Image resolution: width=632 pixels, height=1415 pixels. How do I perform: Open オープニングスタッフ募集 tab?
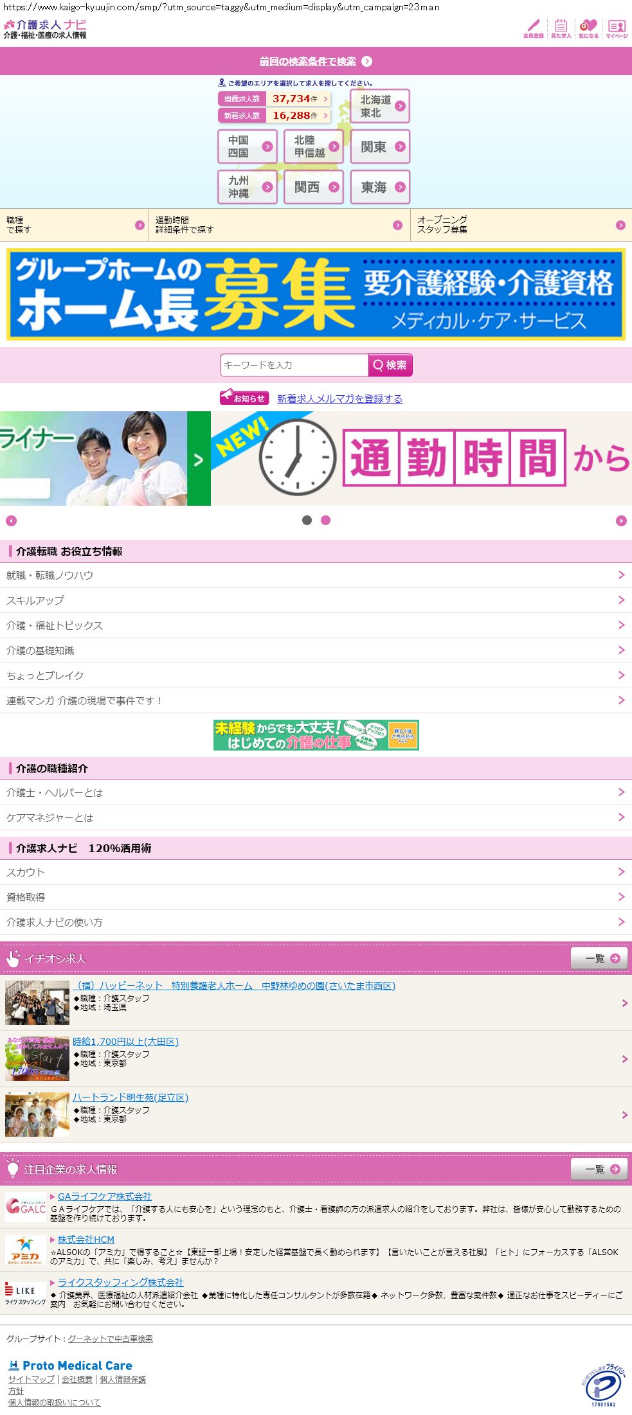pos(521,225)
